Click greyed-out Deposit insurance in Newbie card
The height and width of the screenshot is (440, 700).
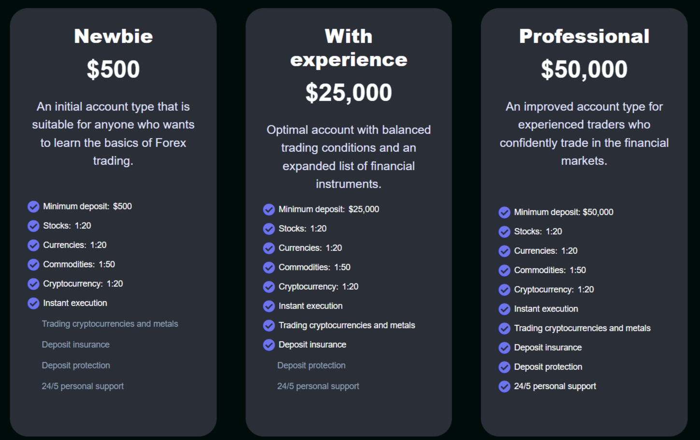pos(75,345)
